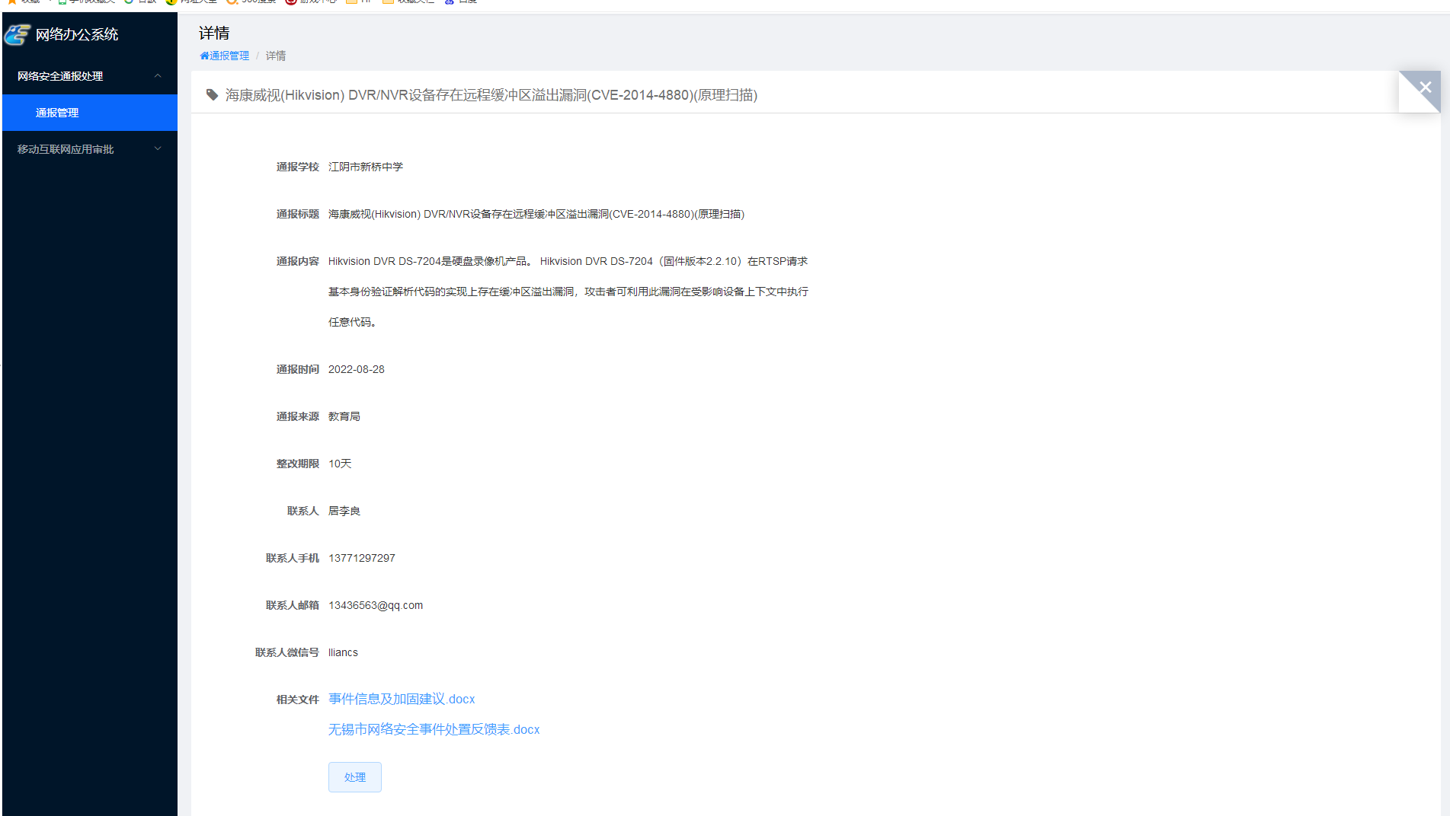Click the 通报内容 first line text
This screenshot has width=1450, height=816.
coord(568,261)
